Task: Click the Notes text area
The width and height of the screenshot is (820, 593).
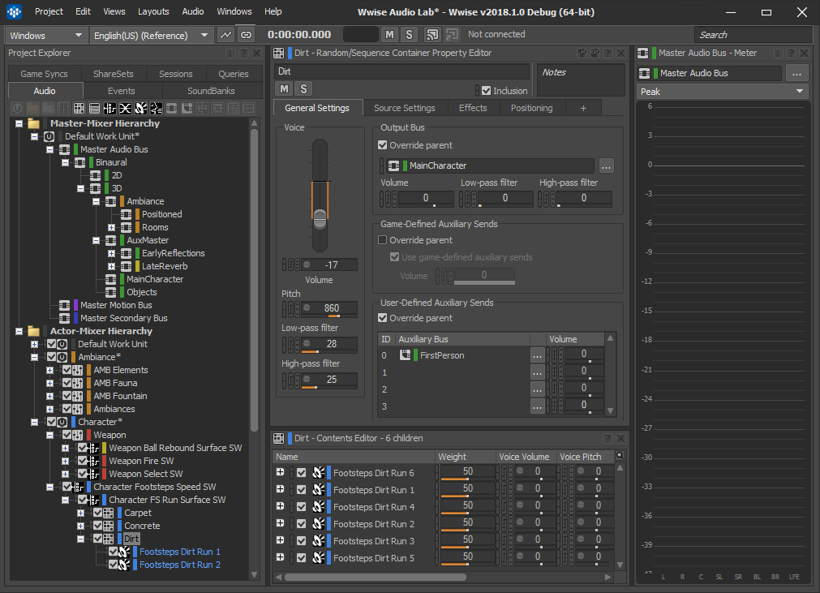Action: click(581, 79)
